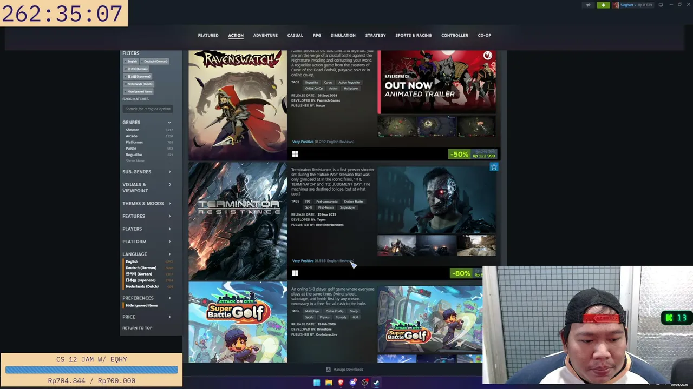Click the Rp 8 629 wallet balance
The height and width of the screenshot is (389, 693).
[645, 5]
